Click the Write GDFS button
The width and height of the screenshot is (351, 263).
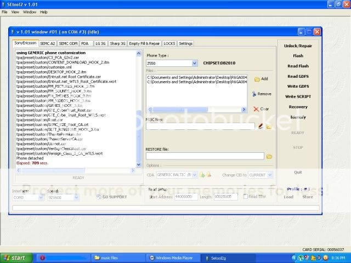(x=298, y=86)
